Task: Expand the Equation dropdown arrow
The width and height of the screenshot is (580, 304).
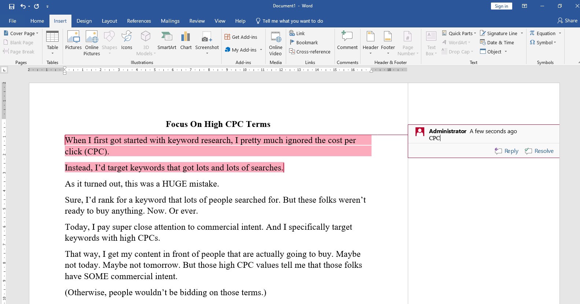Action: [x=560, y=33]
